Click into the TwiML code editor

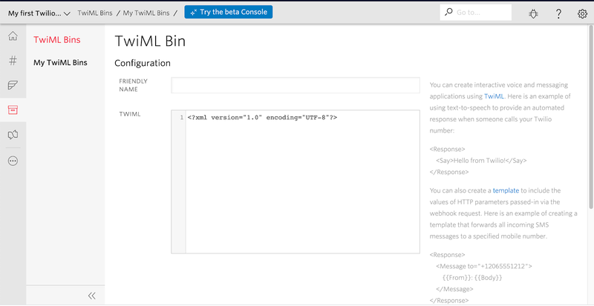pyautogui.click(x=296, y=182)
